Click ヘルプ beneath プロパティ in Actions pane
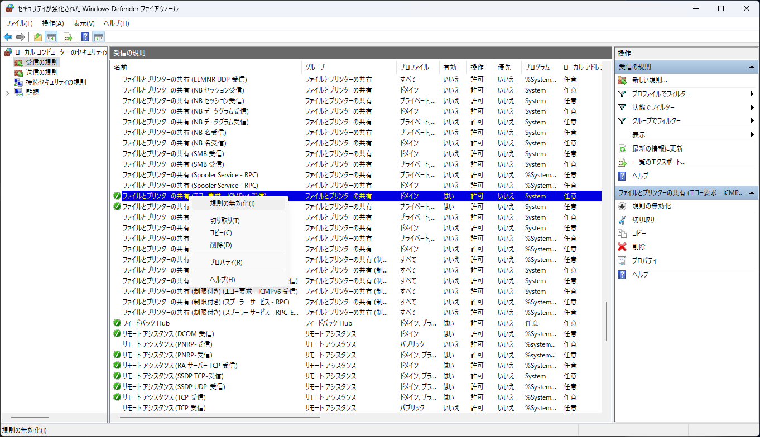The height and width of the screenshot is (437, 760). [640, 274]
